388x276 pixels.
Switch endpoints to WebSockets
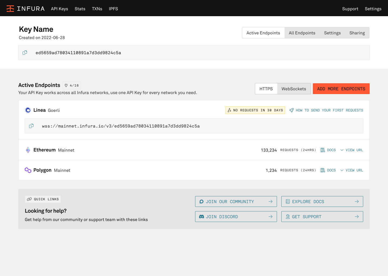(294, 89)
